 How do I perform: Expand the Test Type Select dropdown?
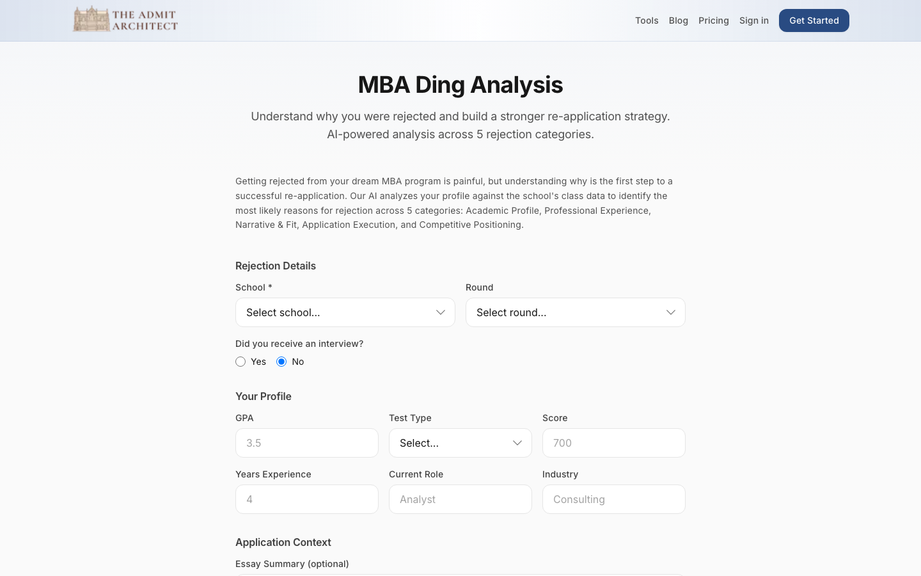(x=460, y=443)
